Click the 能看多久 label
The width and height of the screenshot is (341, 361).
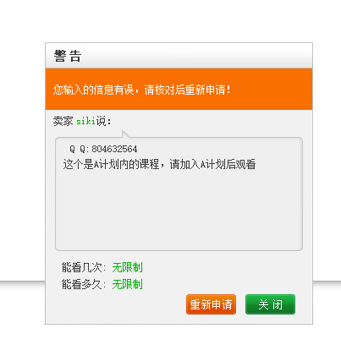pyautogui.click(x=84, y=284)
